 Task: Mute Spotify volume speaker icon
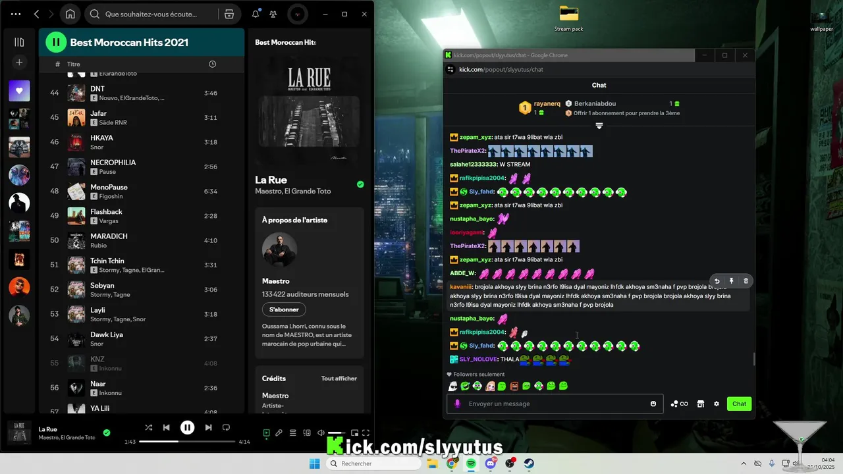(321, 433)
